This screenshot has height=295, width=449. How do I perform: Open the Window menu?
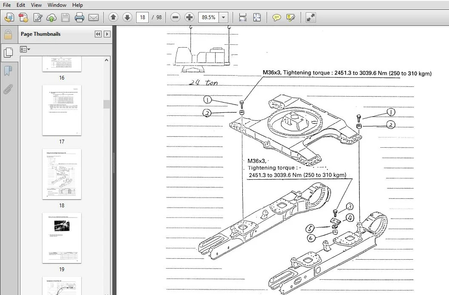(57, 5)
